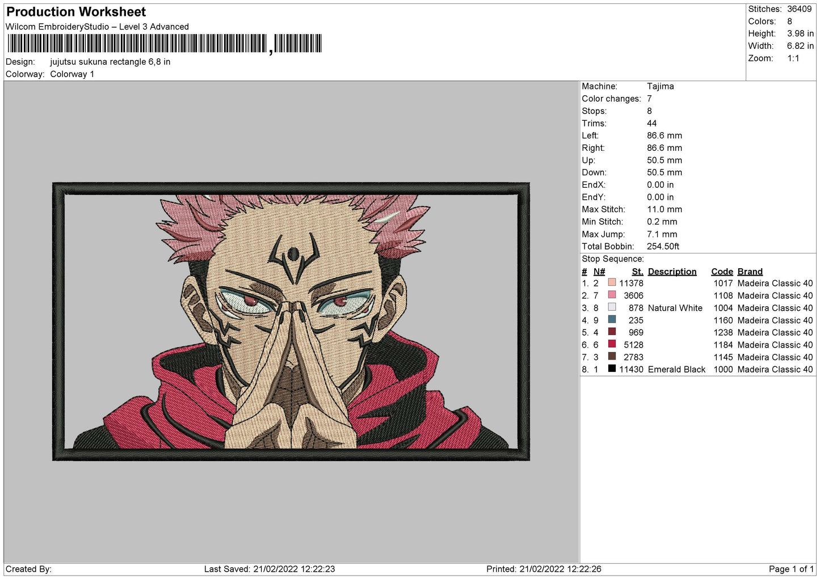
Task: Click the Production Worksheet title
Action: click(x=76, y=12)
